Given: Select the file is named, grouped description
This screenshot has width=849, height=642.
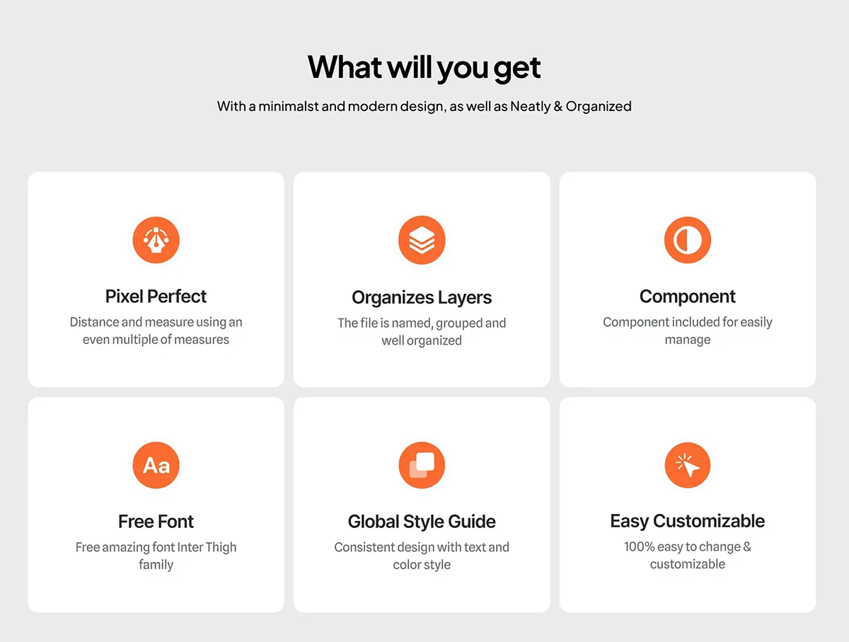Looking at the screenshot, I should (422, 332).
